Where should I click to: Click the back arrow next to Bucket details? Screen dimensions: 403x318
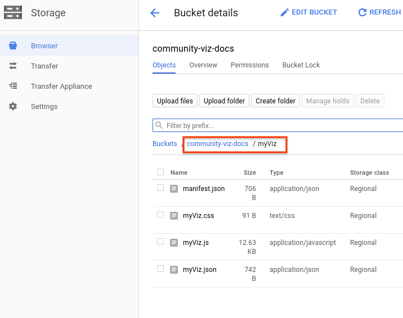click(x=155, y=13)
